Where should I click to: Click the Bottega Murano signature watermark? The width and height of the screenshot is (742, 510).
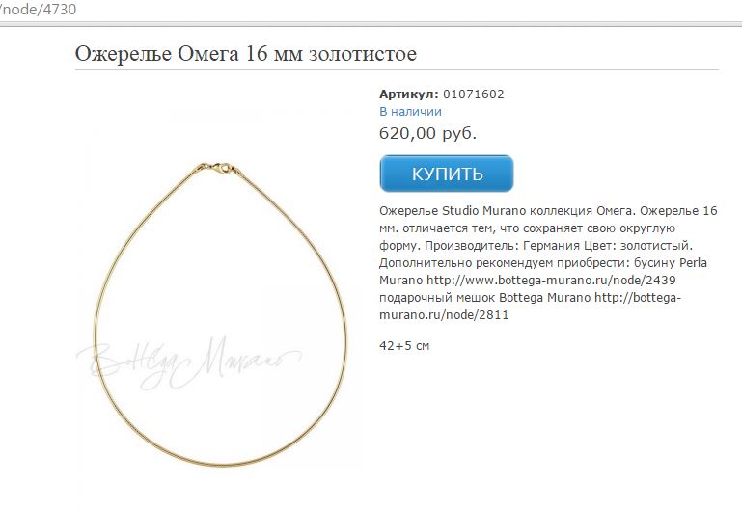click(188, 362)
